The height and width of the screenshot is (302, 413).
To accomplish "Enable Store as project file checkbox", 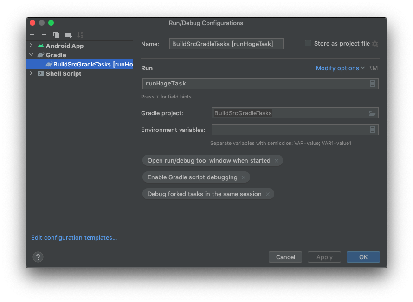I will (x=308, y=43).
